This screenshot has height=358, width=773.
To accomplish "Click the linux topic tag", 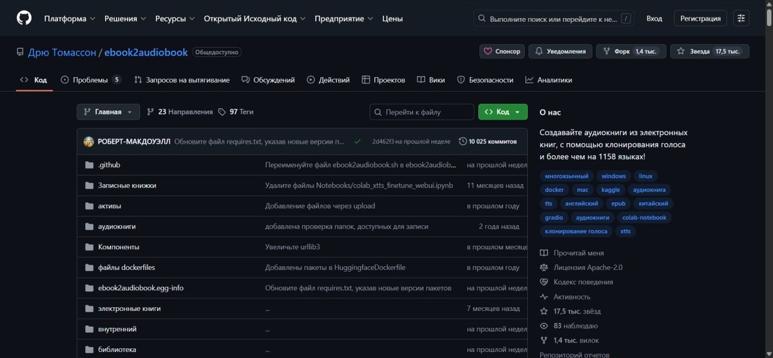I will point(645,176).
